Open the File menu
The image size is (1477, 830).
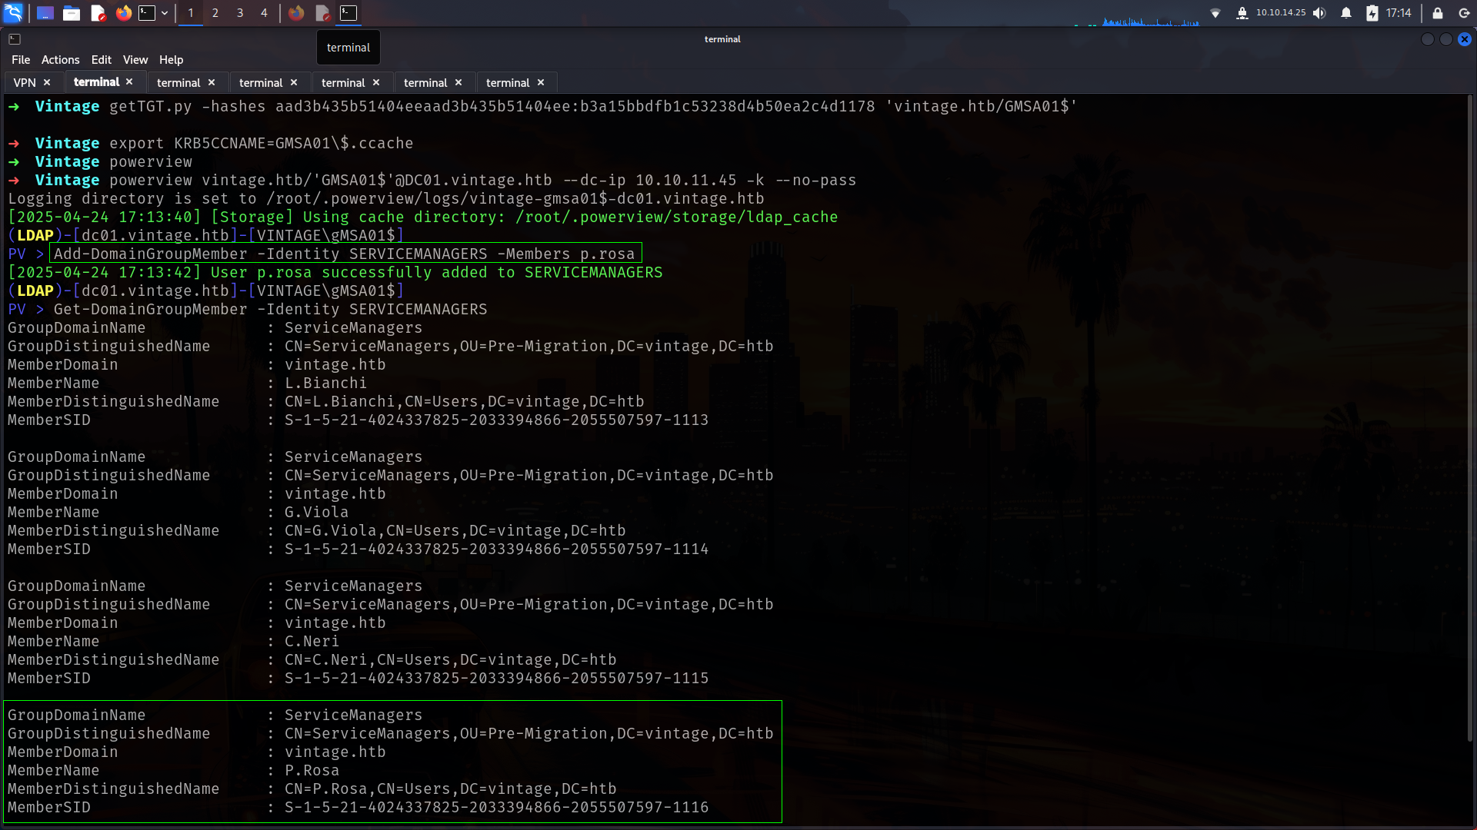coord(21,59)
